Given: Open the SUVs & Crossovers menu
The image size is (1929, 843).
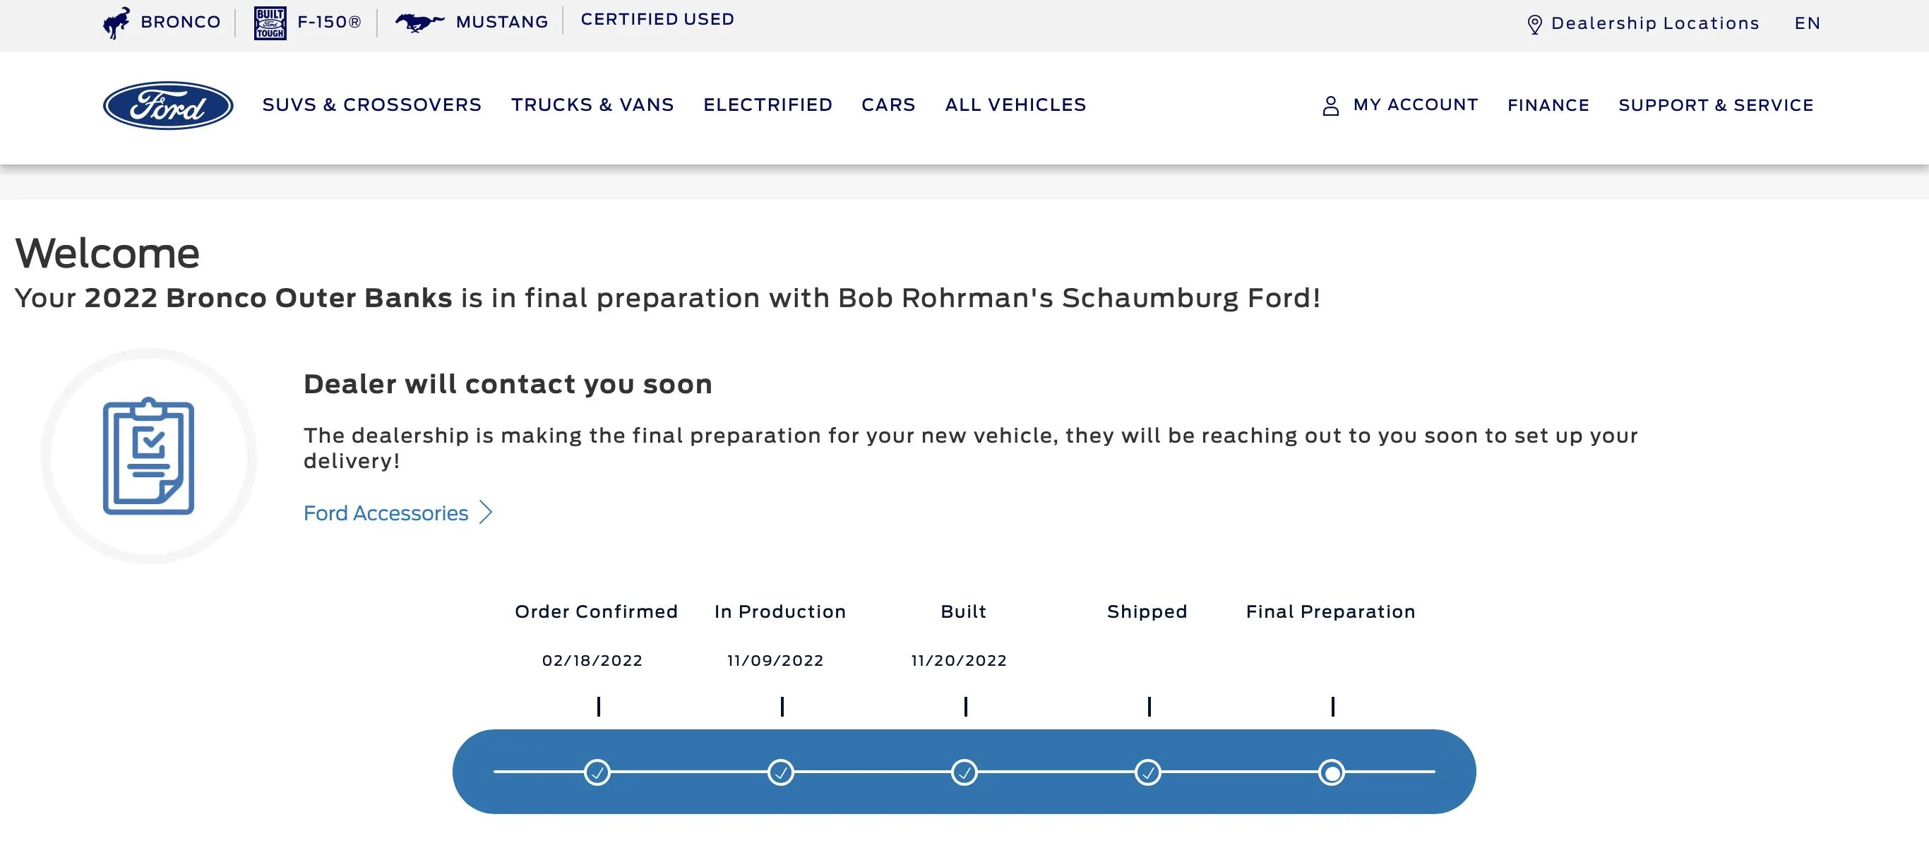Looking at the screenshot, I should pyautogui.click(x=371, y=104).
